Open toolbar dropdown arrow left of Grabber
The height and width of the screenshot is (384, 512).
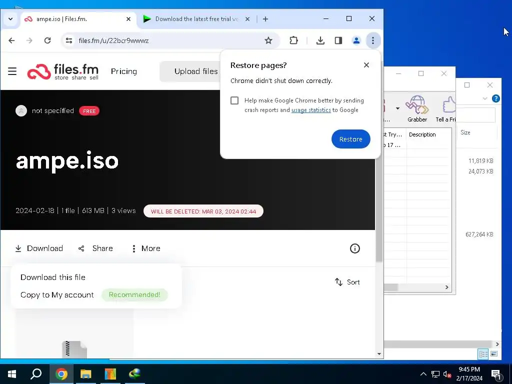click(397, 108)
